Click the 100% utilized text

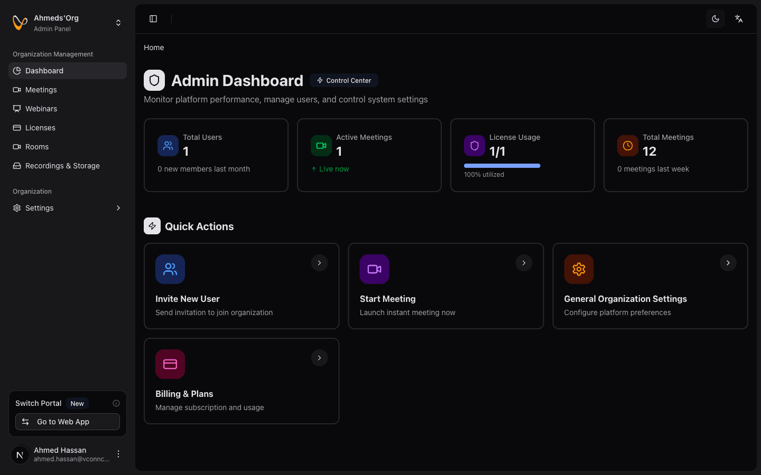coord(484,175)
